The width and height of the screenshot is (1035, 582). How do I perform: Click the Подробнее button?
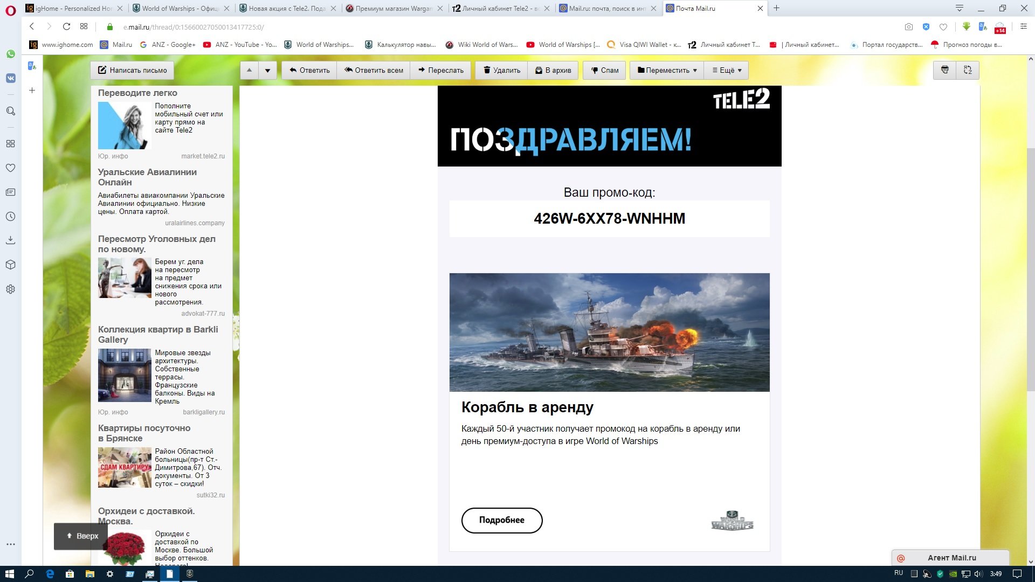(x=502, y=520)
